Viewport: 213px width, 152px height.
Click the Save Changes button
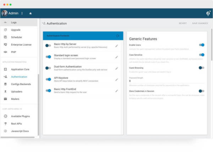[x=200, y=23]
